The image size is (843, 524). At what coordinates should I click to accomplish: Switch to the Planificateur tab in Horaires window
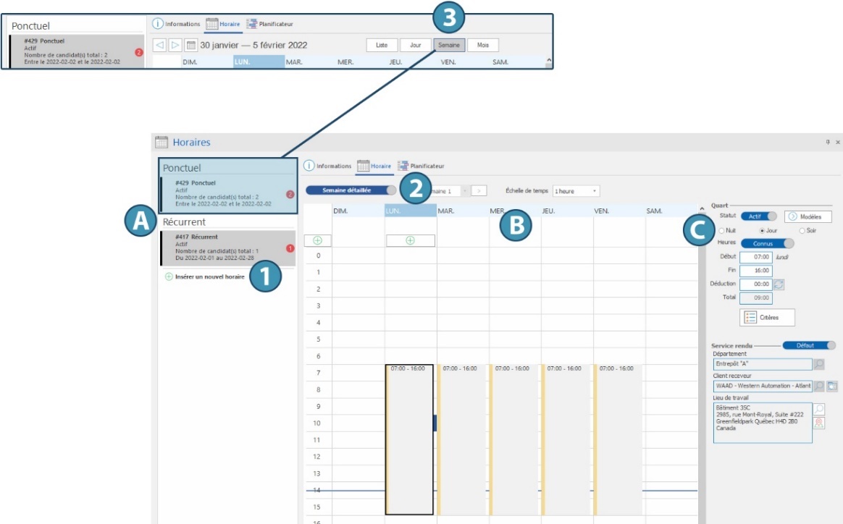[421, 166]
